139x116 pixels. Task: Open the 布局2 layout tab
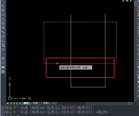pyautogui.click(x=46, y=103)
